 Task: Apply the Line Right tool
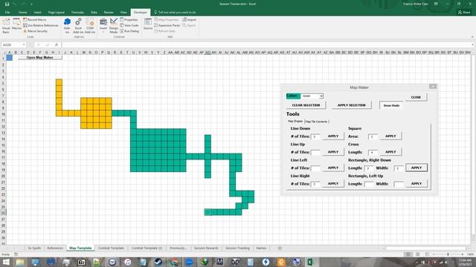pos(333,184)
